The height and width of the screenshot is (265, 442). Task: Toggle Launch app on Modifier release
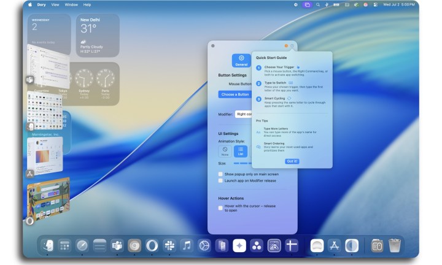[x=221, y=181]
